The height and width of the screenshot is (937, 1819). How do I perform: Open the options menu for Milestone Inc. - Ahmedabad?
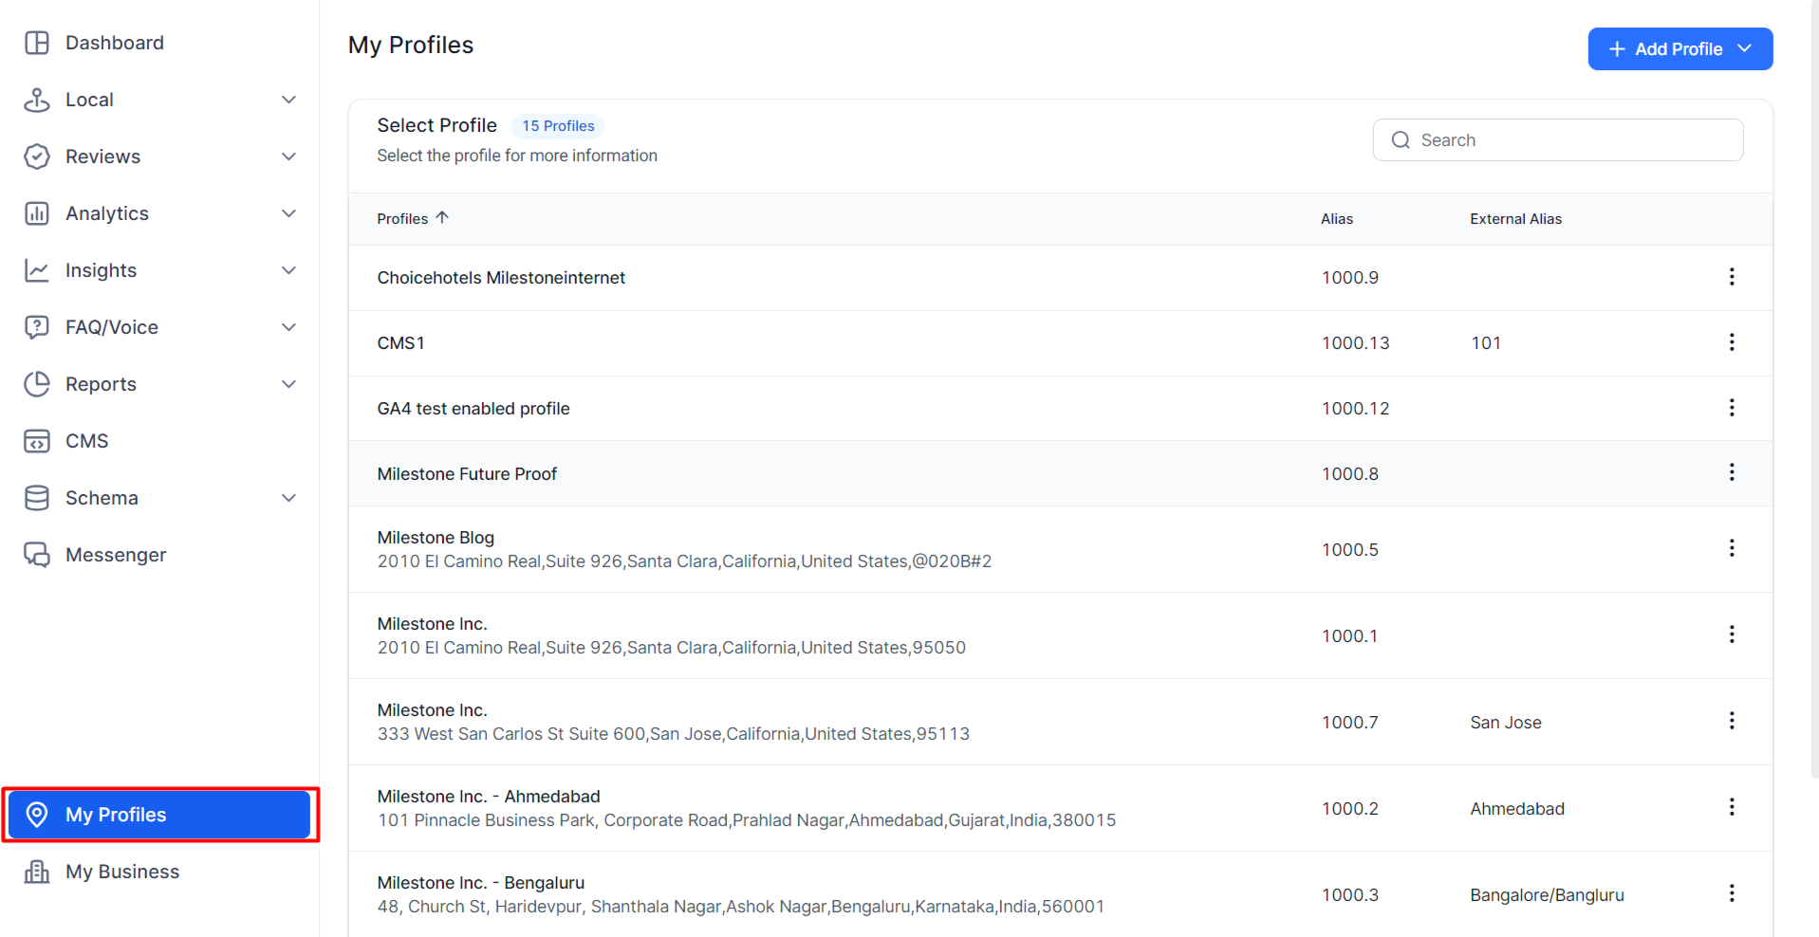click(x=1732, y=807)
